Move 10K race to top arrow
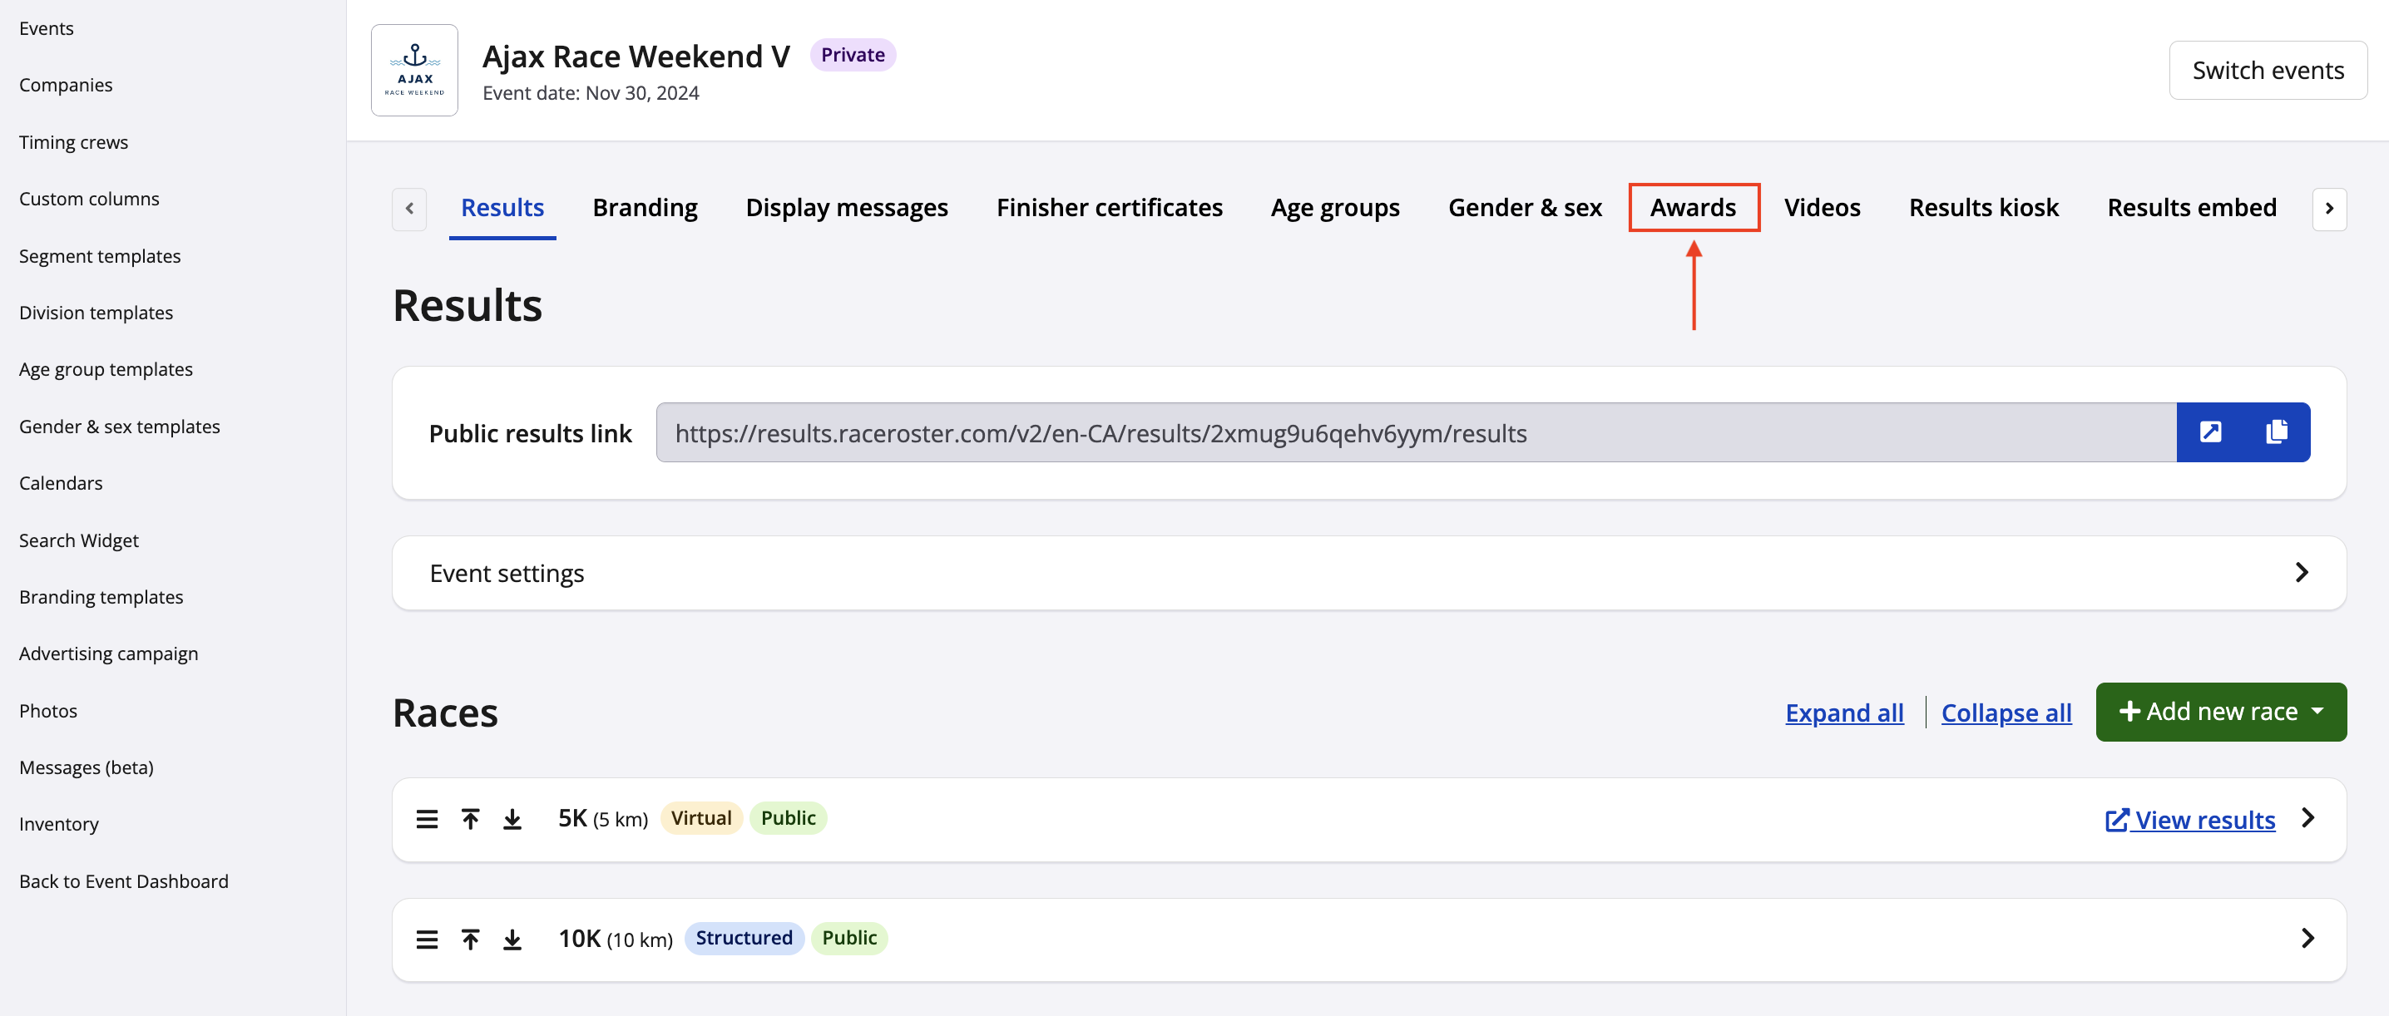The height and width of the screenshot is (1016, 2389). point(470,939)
